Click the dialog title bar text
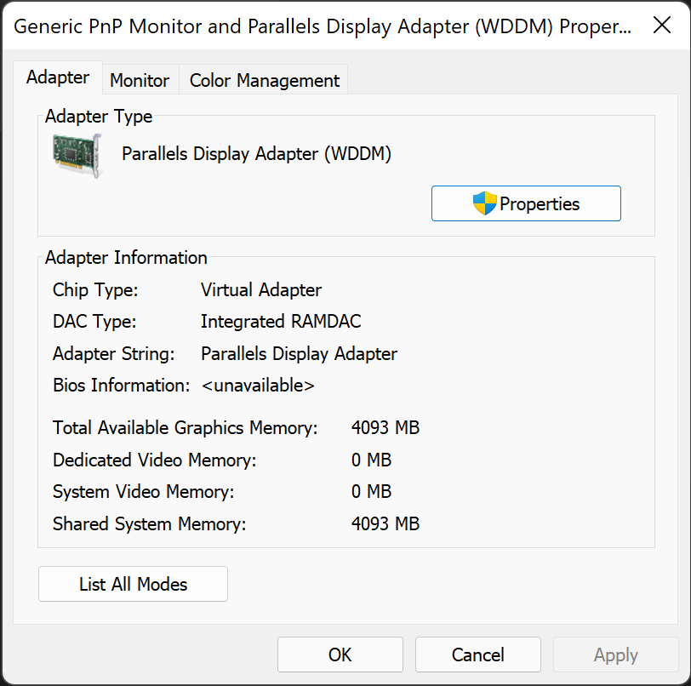691x686 pixels. [x=323, y=26]
